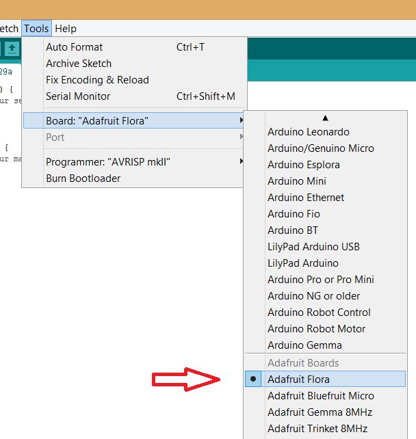Viewport: 416px width, 439px height.
Task: Expand the Board: "Adafruit Flora" submenu
Action: tap(134, 120)
